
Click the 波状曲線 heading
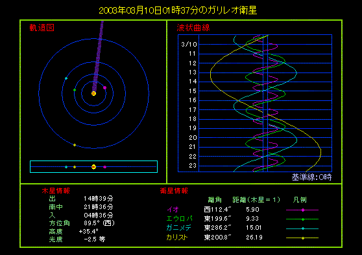193,28
